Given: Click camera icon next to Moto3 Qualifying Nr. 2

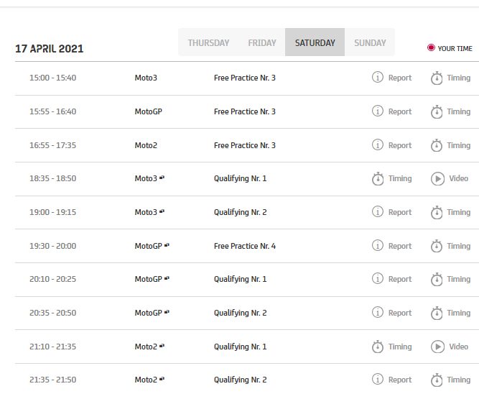Looking at the screenshot, I should coord(162,211).
